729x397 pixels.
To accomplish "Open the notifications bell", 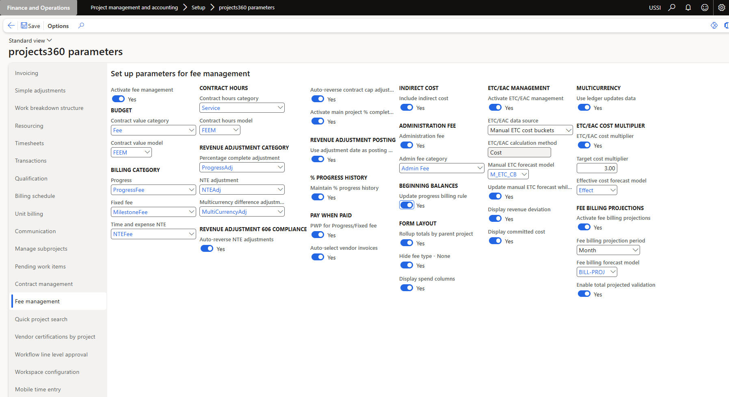I will [688, 7].
